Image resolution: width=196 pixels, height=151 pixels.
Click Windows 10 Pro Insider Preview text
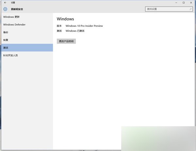pos(84,26)
